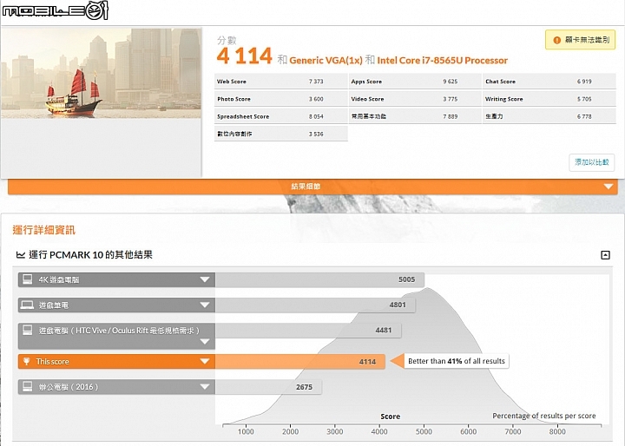
Task: Click the Percentage of results per score label
Action: coord(544,416)
